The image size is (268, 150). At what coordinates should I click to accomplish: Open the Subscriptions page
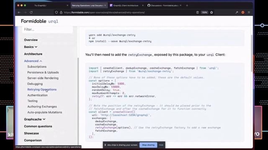37,67
